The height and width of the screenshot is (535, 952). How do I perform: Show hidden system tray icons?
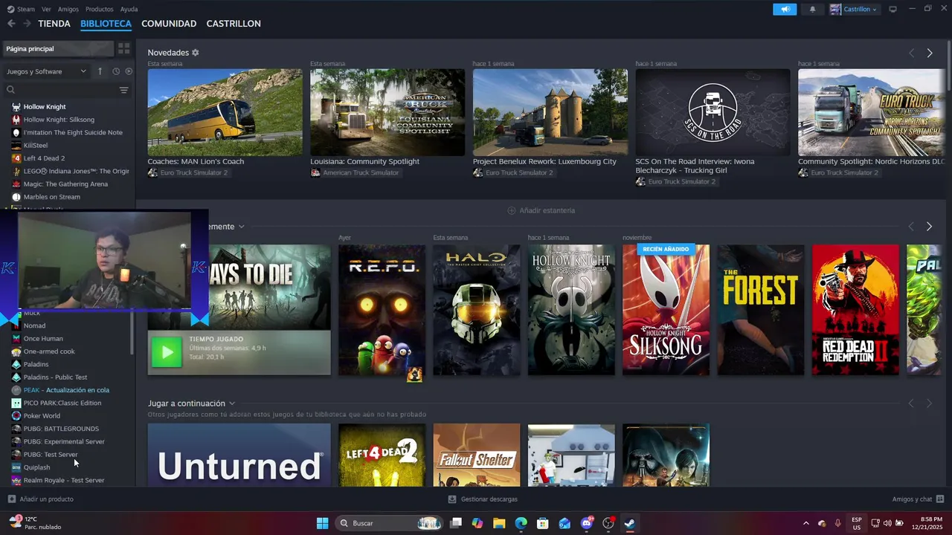[805, 523]
